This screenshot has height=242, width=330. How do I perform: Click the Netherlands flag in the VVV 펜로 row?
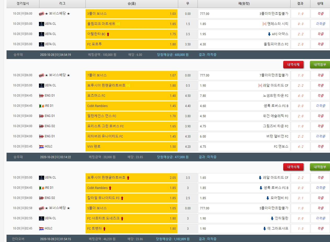tap(41, 146)
